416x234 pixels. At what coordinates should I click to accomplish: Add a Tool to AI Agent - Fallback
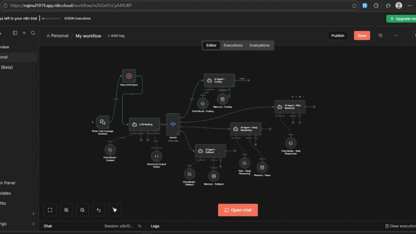pos(220,166)
